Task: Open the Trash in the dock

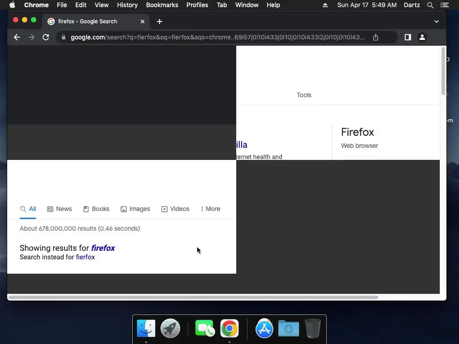Action: (x=312, y=328)
